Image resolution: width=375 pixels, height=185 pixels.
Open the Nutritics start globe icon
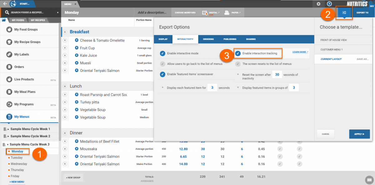[x=13, y=4]
